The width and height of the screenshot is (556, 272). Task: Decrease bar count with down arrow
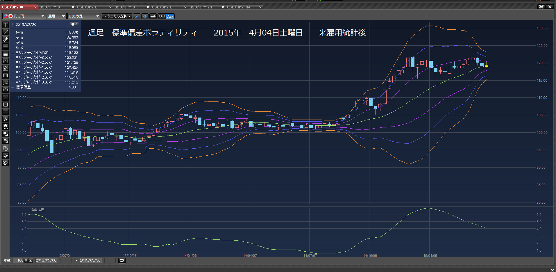[26, 260]
